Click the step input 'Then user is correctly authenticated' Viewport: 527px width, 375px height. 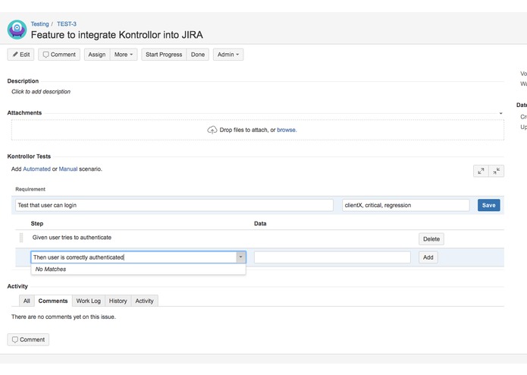tap(133, 257)
